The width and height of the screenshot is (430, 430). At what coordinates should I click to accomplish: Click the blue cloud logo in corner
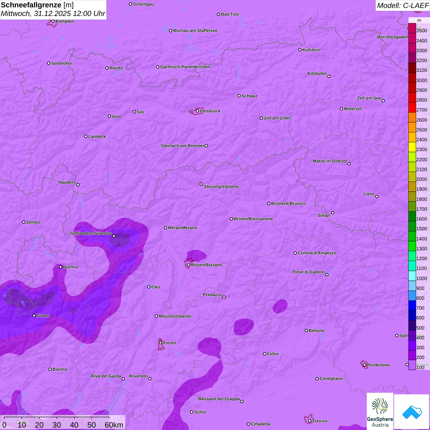pyautogui.click(x=412, y=412)
